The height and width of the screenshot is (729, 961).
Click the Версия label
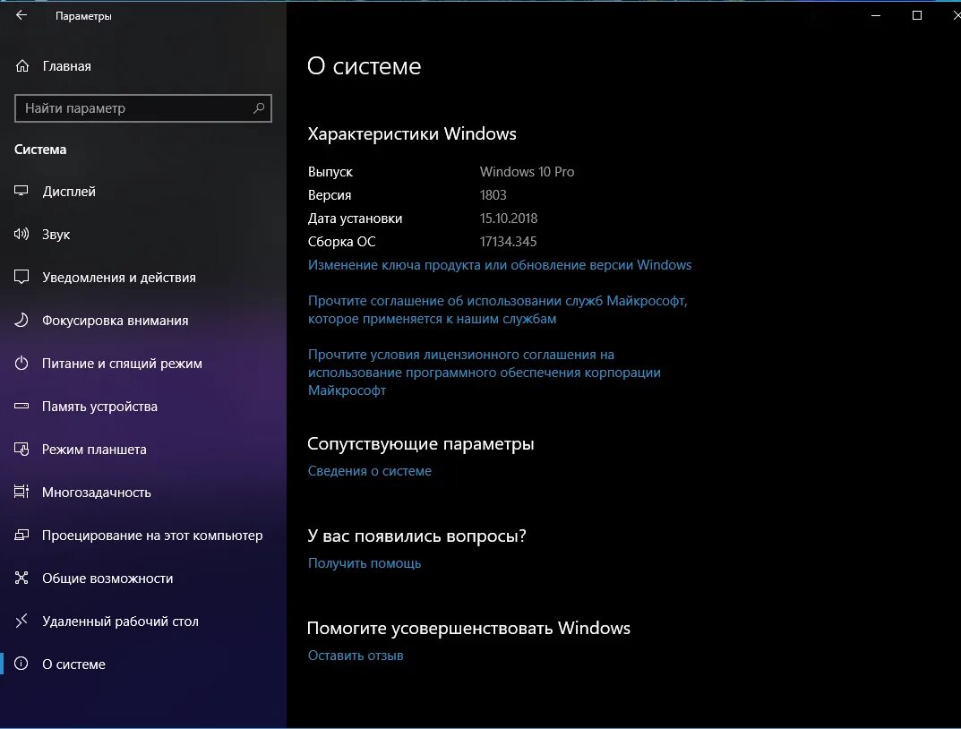(330, 195)
